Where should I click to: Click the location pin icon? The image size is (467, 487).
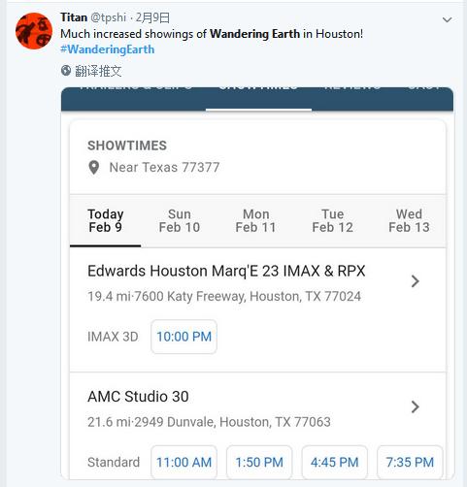click(x=94, y=168)
